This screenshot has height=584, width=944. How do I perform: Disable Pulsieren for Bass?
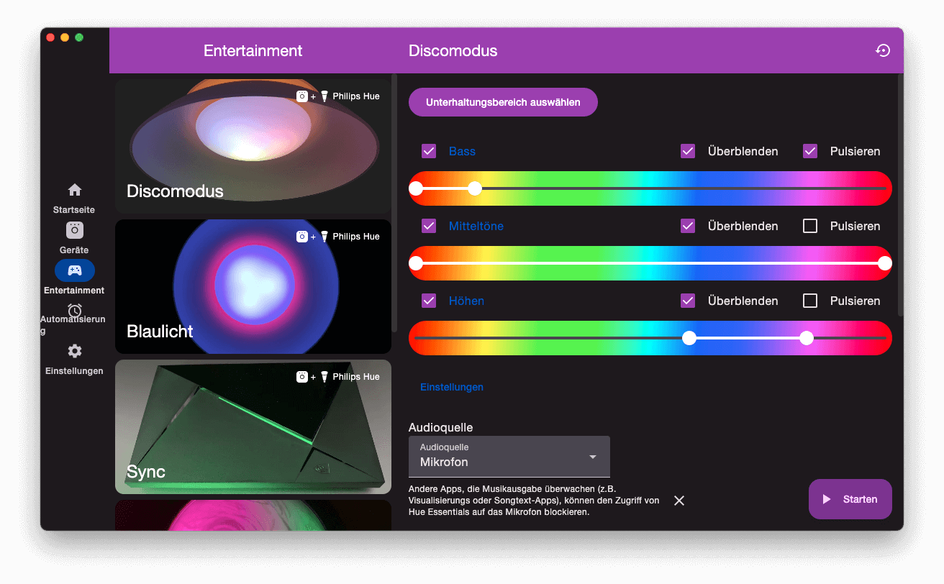click(810, 151)
